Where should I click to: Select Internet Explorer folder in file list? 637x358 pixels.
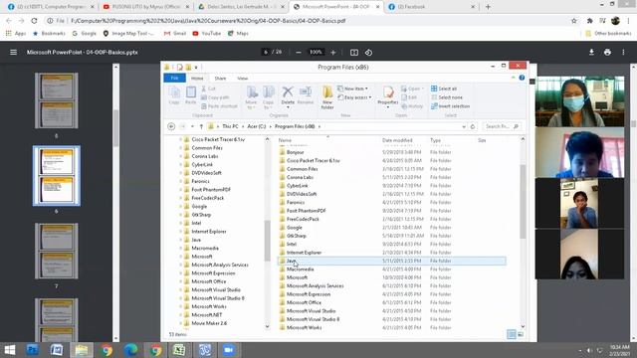[x=392, y=253]
